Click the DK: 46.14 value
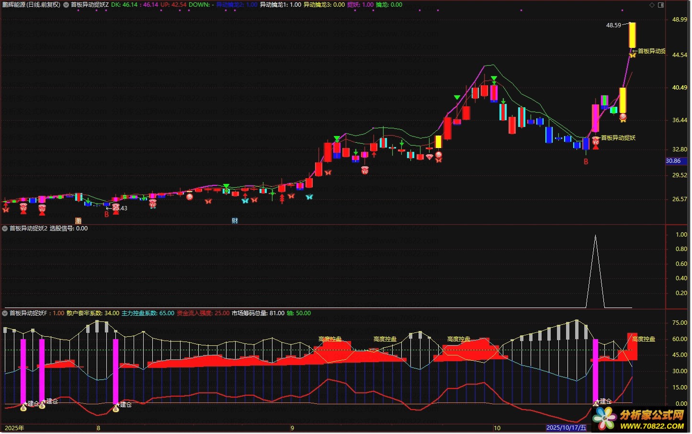This screenshot has width=692, height=434. click(x=124, y=5)
